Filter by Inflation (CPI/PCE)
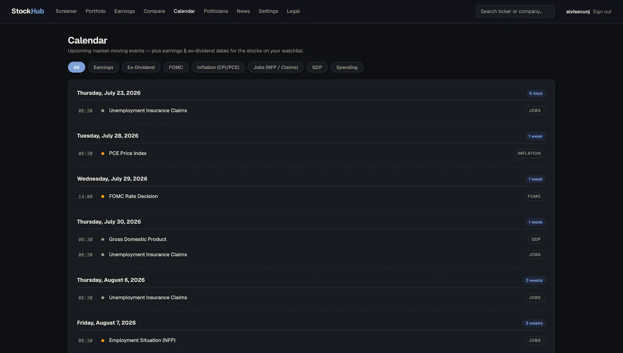The height and width of the screenshot is (353, 623). point(218,67)
